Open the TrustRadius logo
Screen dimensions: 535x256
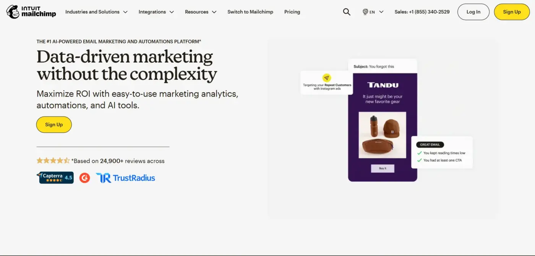125,178
